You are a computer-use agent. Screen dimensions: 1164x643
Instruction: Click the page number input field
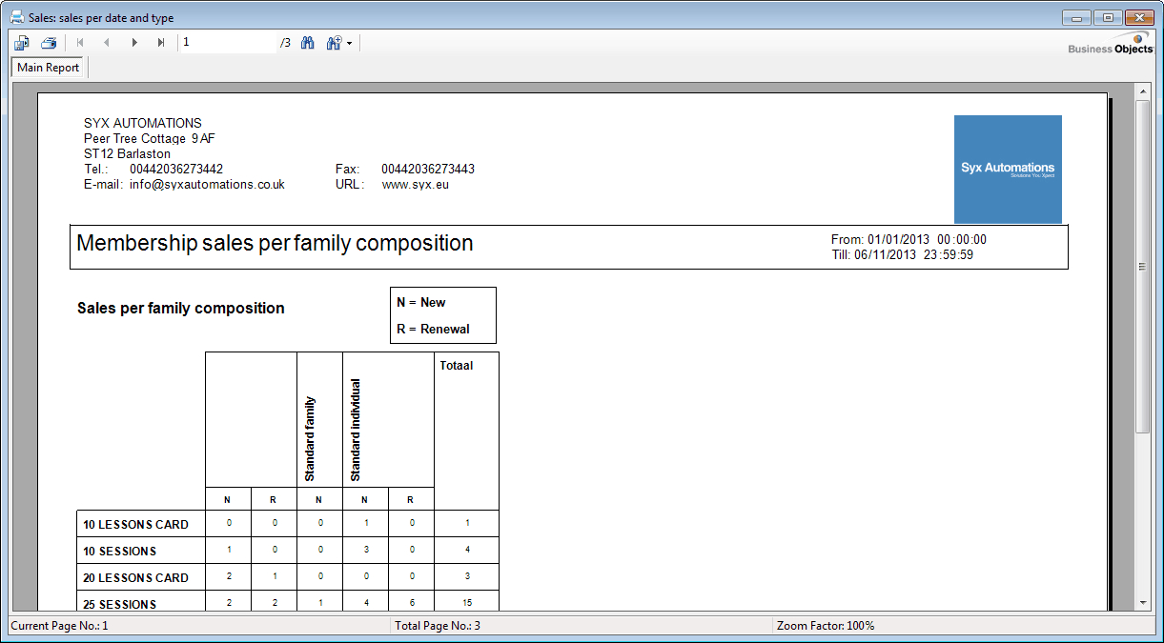click(227, 43)
